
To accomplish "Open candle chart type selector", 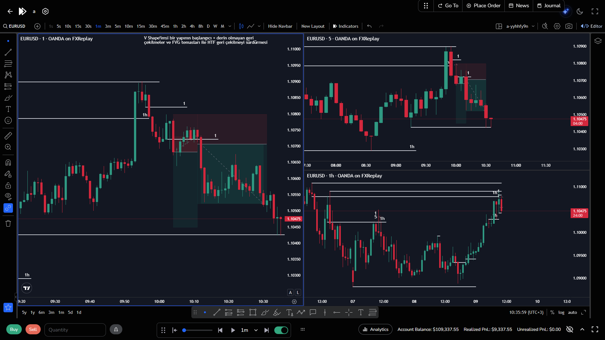I will click(241, 26).
